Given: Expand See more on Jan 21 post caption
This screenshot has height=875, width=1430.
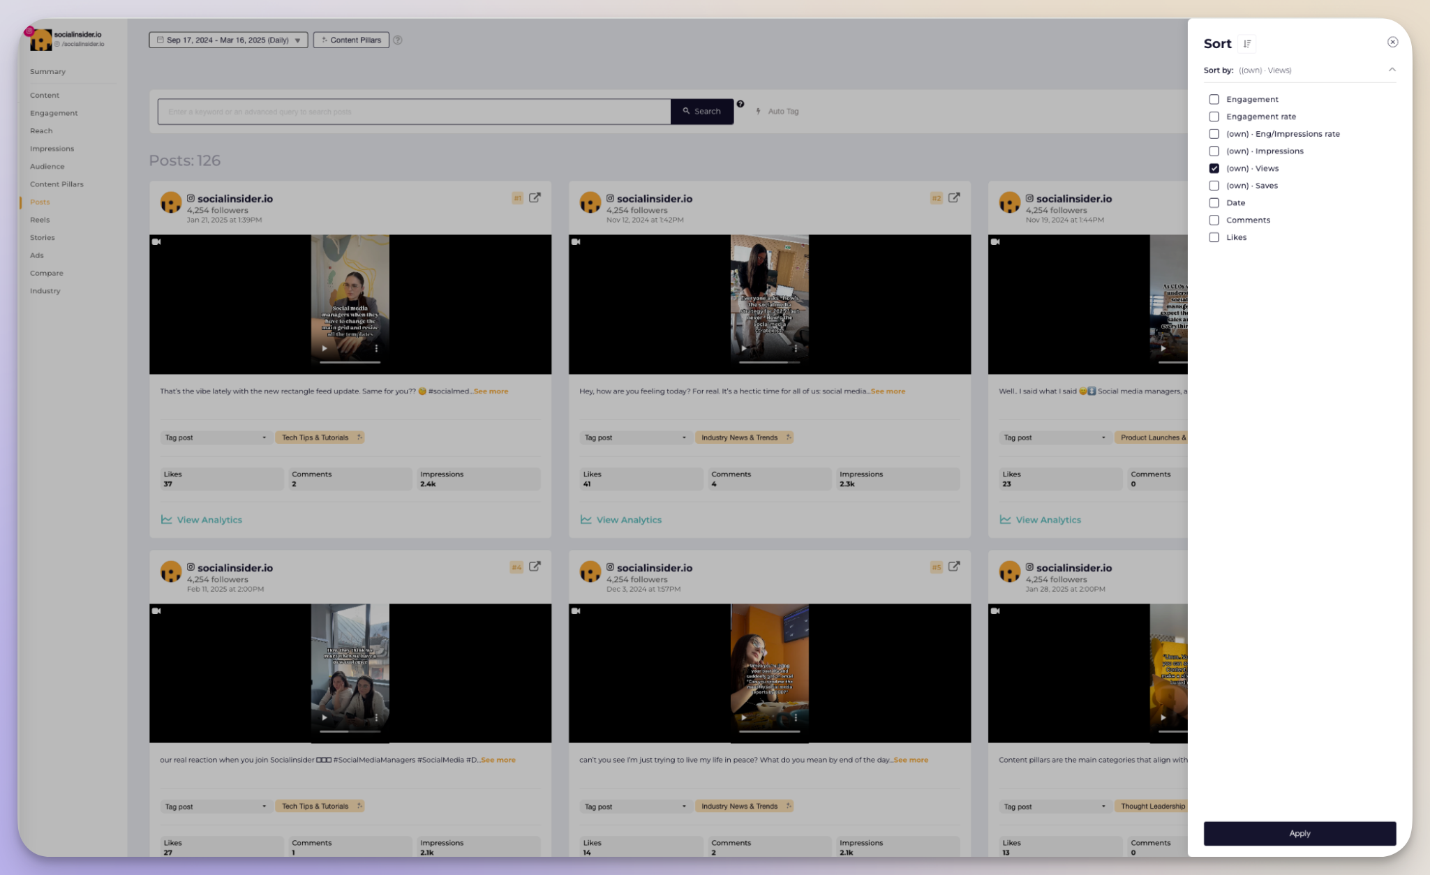Looking at the screenshot, I should 491,391.
